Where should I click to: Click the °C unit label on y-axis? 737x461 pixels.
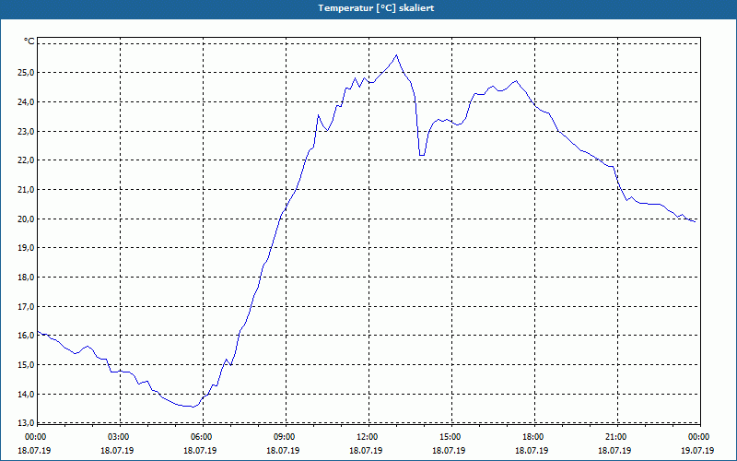(29, 41)
